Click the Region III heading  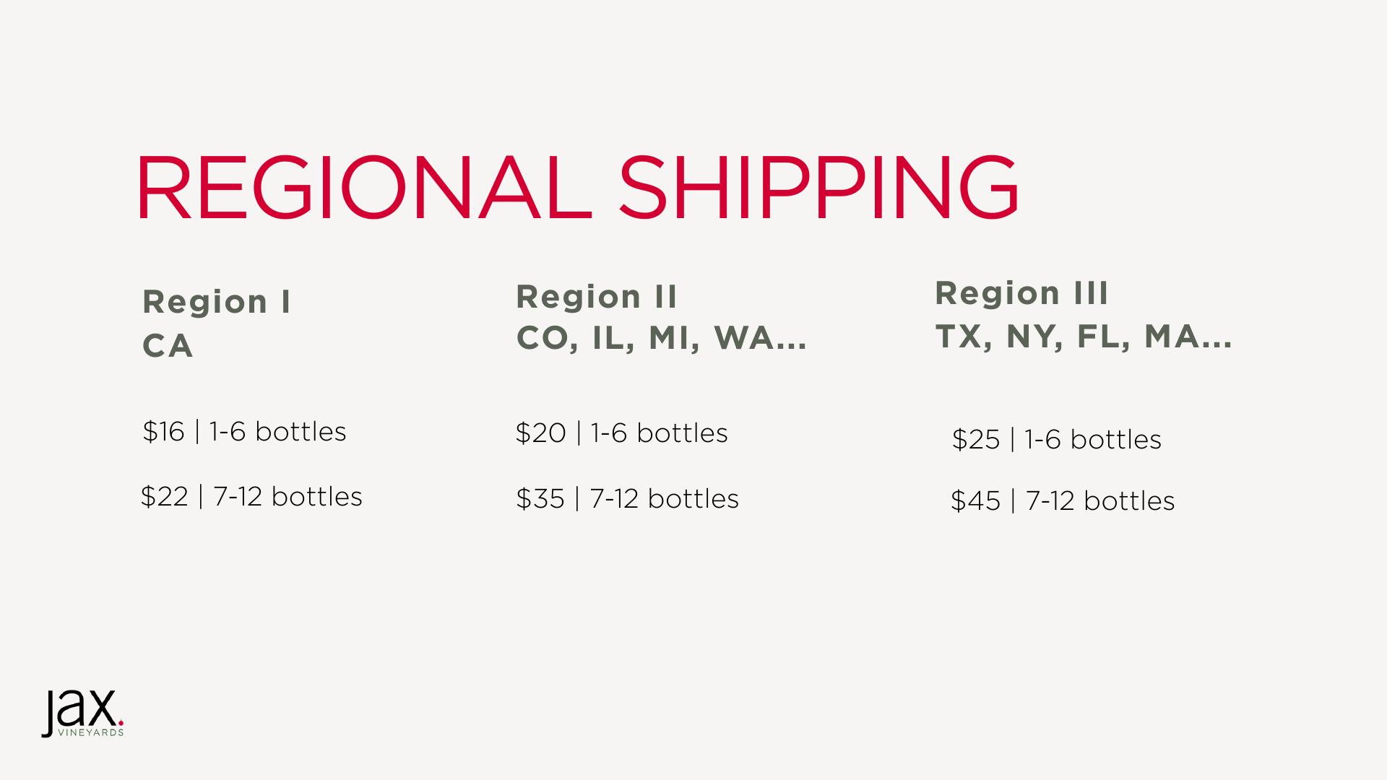(x=1021, y=293)
